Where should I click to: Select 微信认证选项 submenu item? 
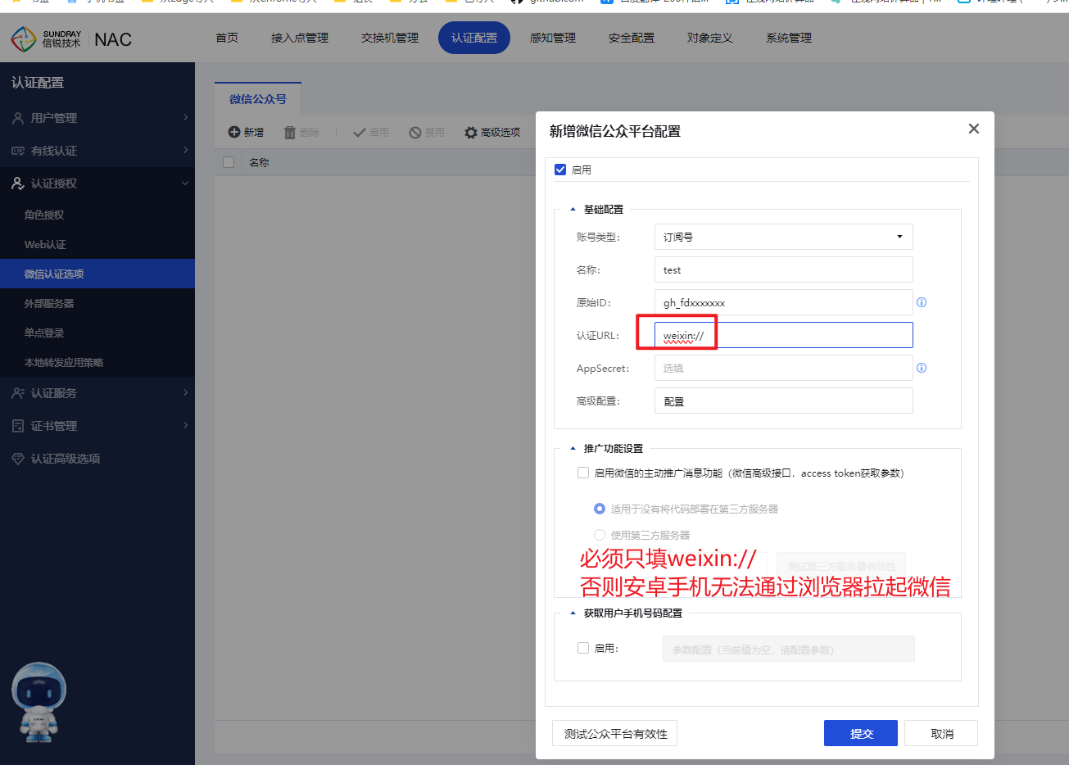pyautogui.click(x=97, y=274)
